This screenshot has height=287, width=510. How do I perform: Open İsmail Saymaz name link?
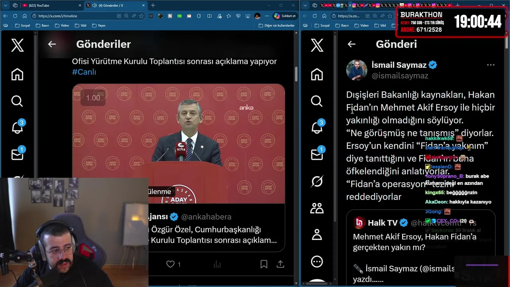[399, 65]
